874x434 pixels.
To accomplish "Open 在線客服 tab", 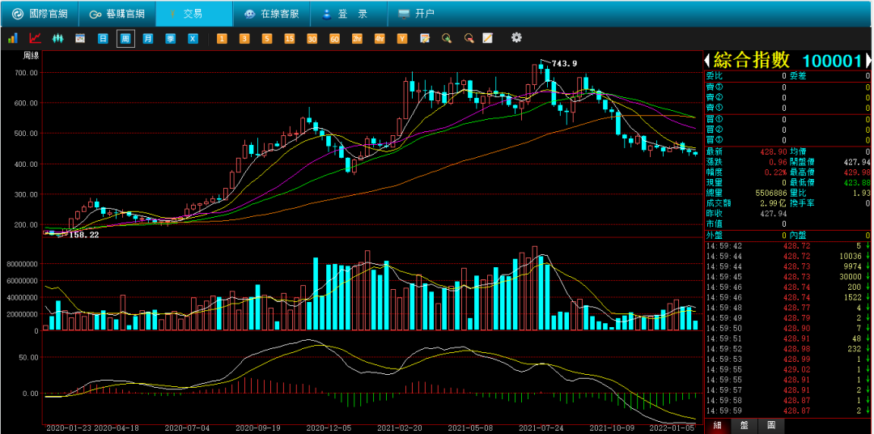I will (271, 14).
